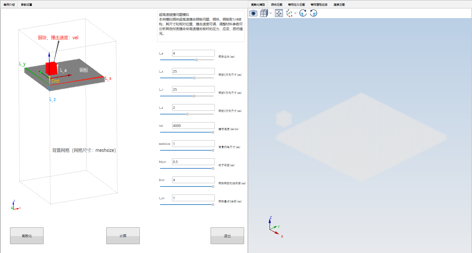Click the Dist input field

(x=193, y=180)
